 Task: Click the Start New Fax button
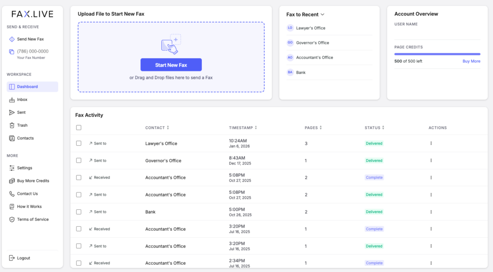tap(171, 65)
